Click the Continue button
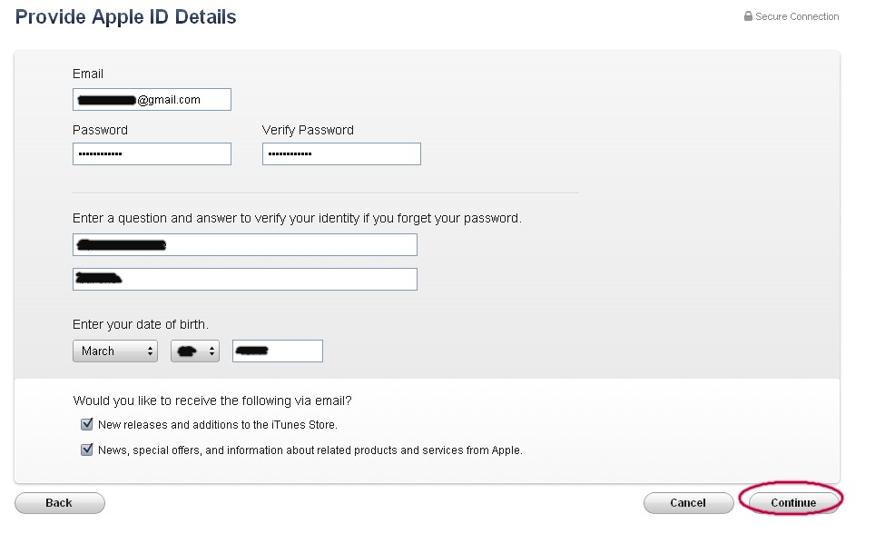875x534 pixels. [793, 503]
